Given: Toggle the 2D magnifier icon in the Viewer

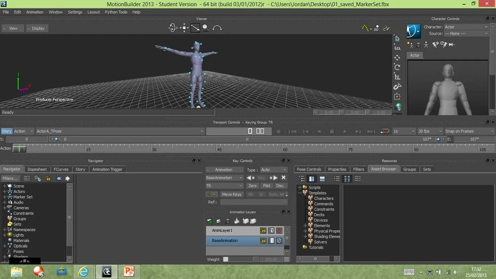Looking at the screenshot, I should point(377,28).
